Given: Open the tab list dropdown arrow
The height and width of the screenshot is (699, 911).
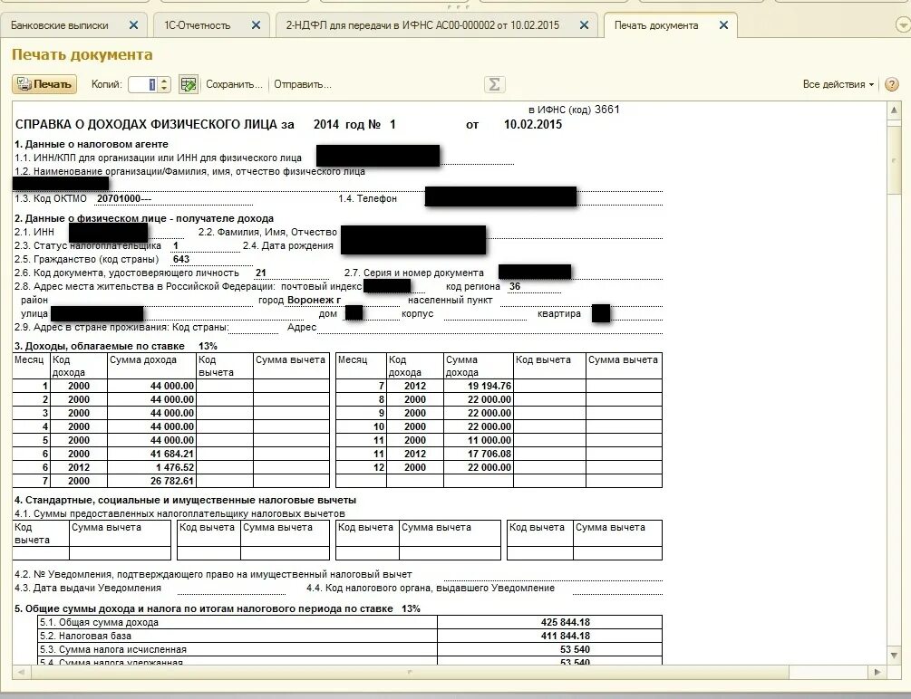Looking at the screenshot, I should coord(903,25).
